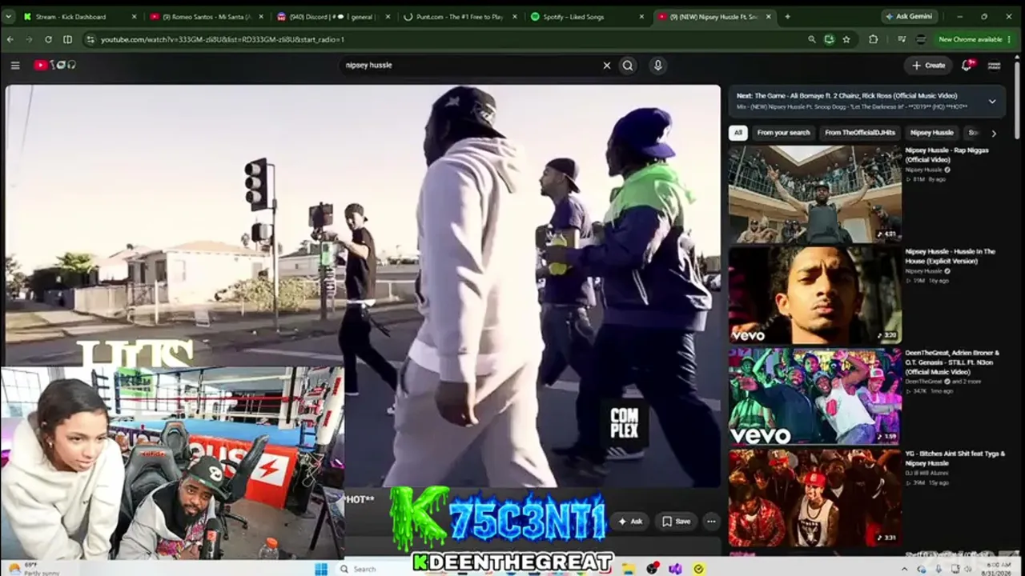This screenshot has height=576, width=1025.
Task: Open Chrome extensions puzzle icon
Action: pyautogui.click(x=873, y=39)
